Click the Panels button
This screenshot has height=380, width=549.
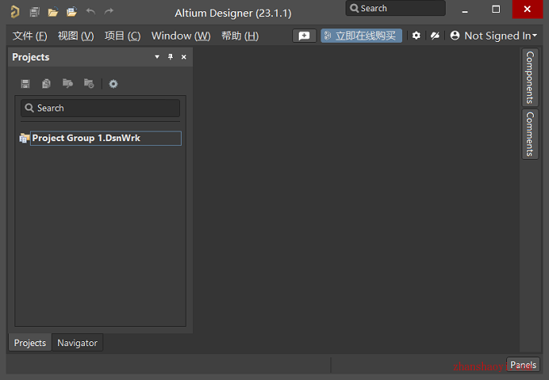[x=523, y=365]
